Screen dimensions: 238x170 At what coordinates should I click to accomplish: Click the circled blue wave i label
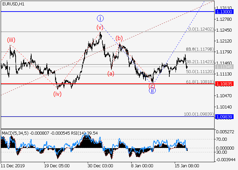(100, 18)
